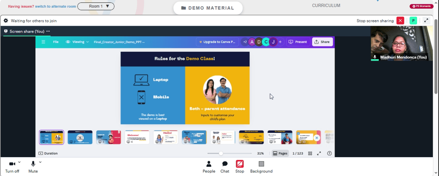Click collaborator avatar D
Image resolution: width=439 pixels, height=176 pixels.
pyautogui.click(x=259, y=42)
